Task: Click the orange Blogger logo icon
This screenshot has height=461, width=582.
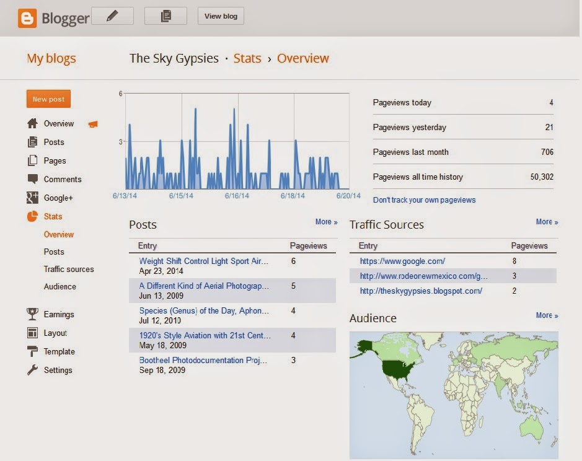Action: 27,18
